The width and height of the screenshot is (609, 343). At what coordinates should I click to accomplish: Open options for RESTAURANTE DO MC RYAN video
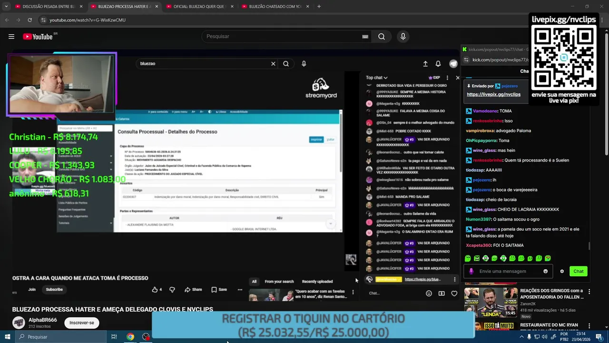(589, 326)
